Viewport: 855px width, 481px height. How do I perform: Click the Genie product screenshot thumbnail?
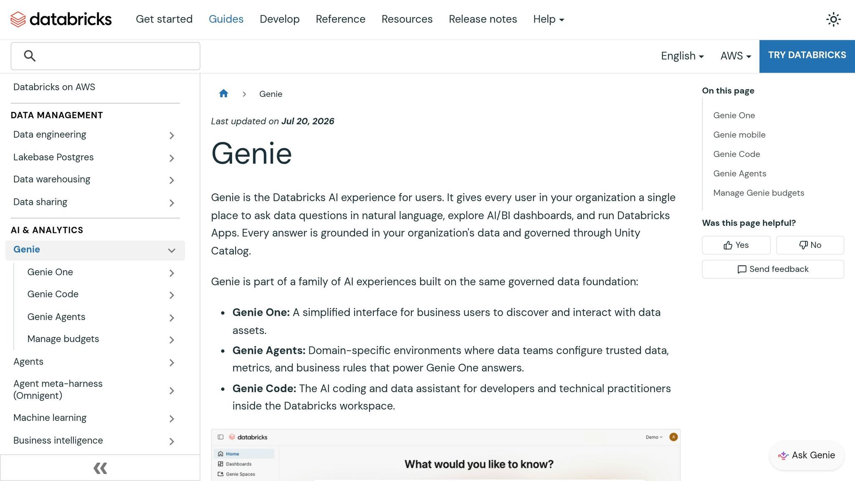[445, 455]
